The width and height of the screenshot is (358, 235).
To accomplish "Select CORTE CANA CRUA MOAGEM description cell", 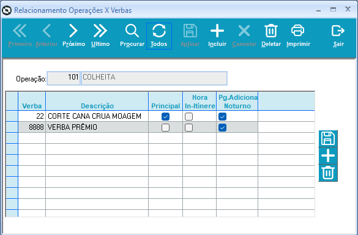I will click(97, 116).
